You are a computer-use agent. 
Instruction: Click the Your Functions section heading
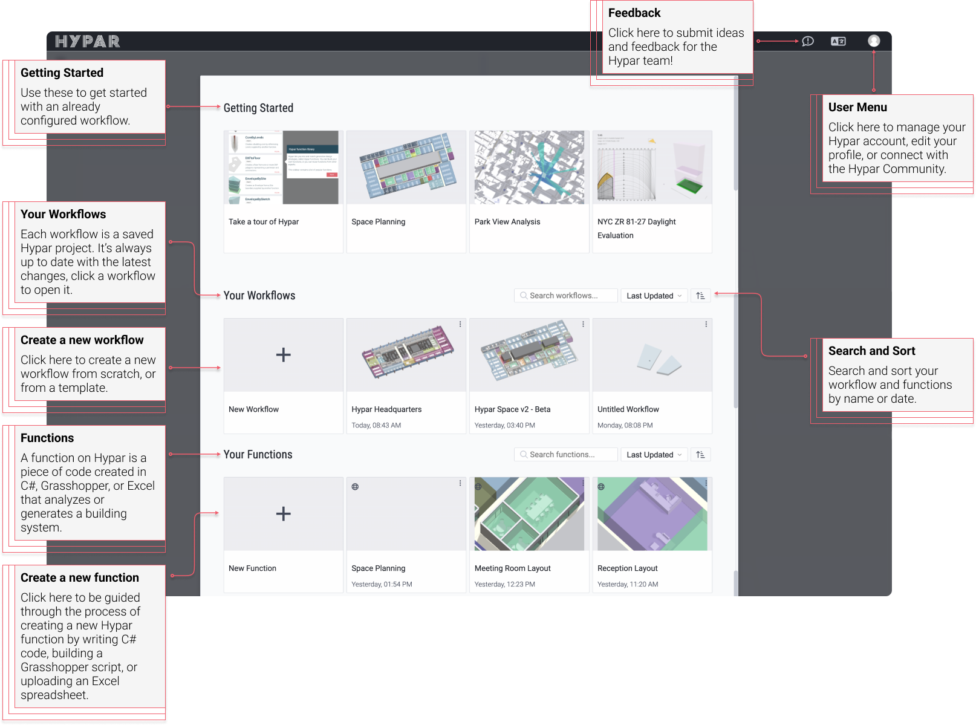(x=258, y=455)
